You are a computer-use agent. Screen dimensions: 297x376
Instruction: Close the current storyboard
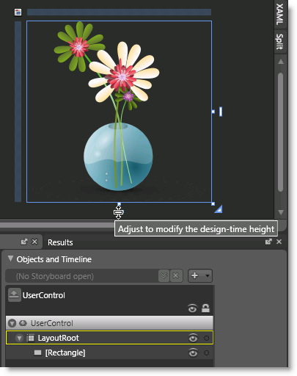(176, 276)
